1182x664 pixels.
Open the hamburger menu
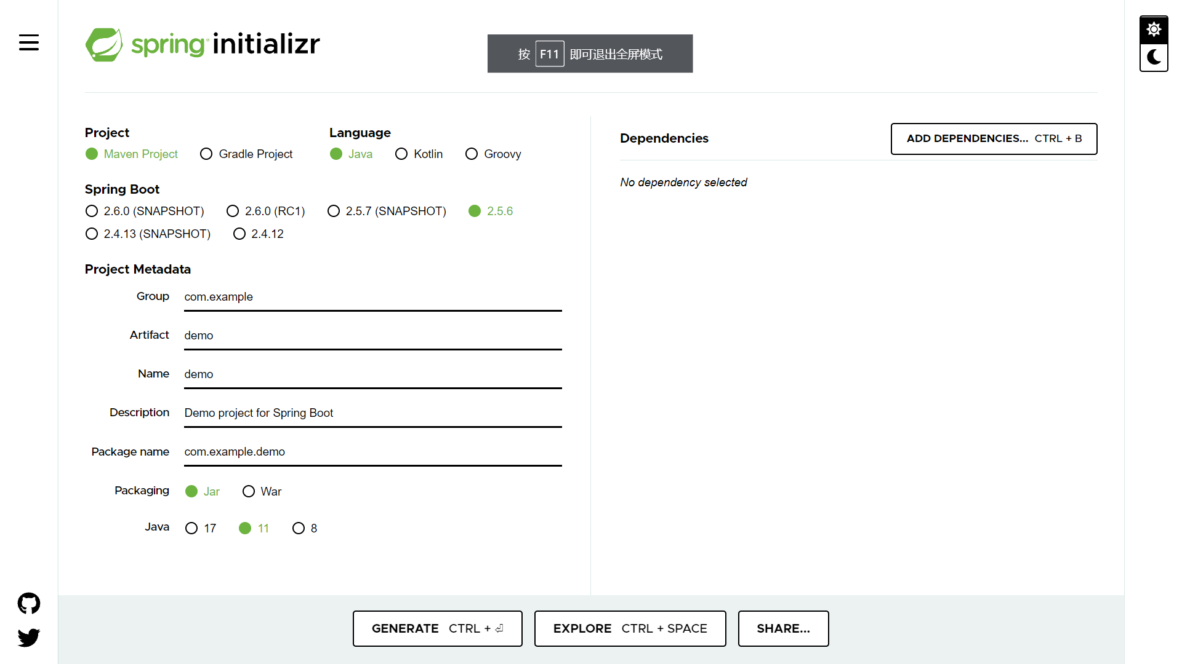(x=29, y=42)
